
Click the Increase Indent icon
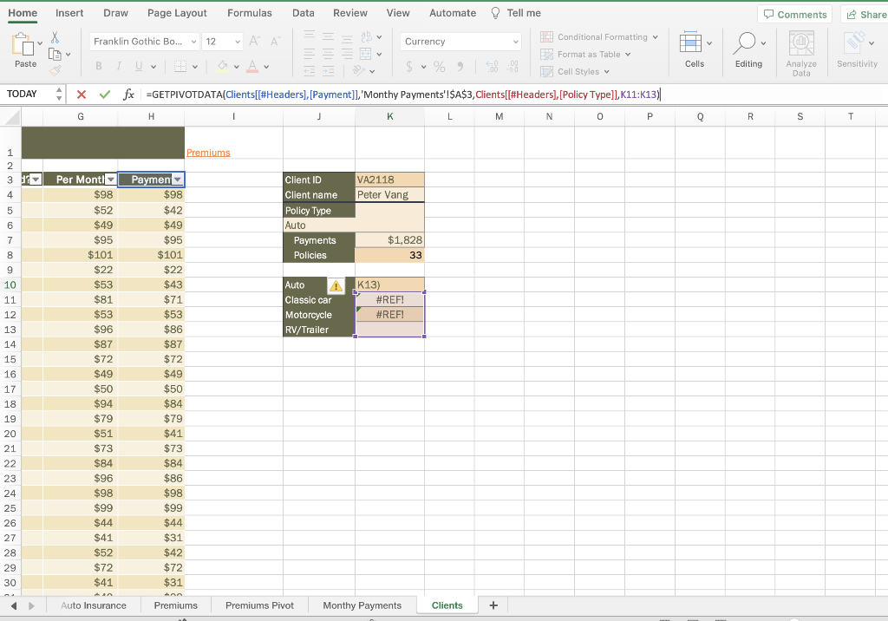329,71
